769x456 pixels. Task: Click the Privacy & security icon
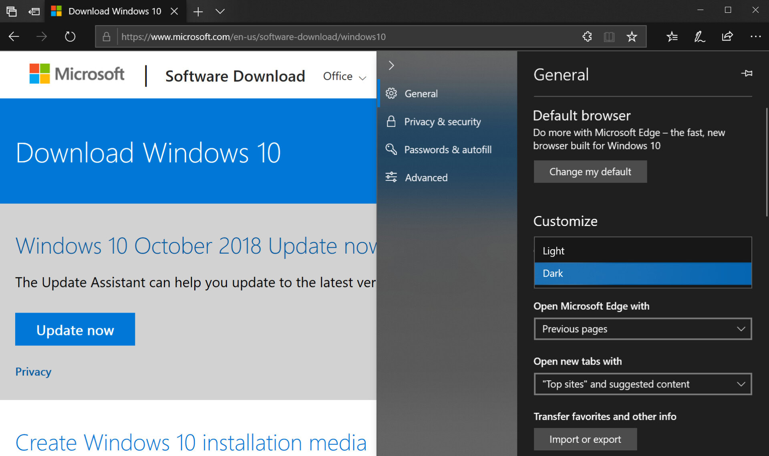[392, 121]
